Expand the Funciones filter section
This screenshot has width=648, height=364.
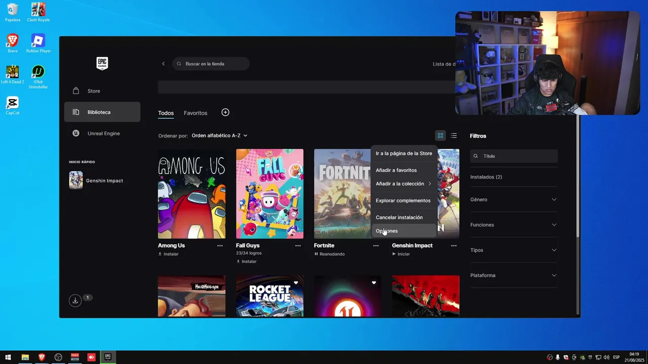514,225
